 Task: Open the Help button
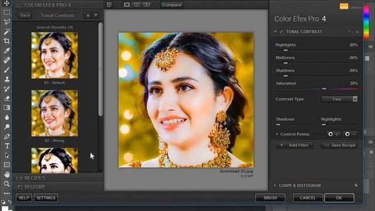point(24,198)
